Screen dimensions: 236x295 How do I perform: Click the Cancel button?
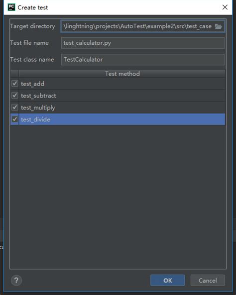208,281
